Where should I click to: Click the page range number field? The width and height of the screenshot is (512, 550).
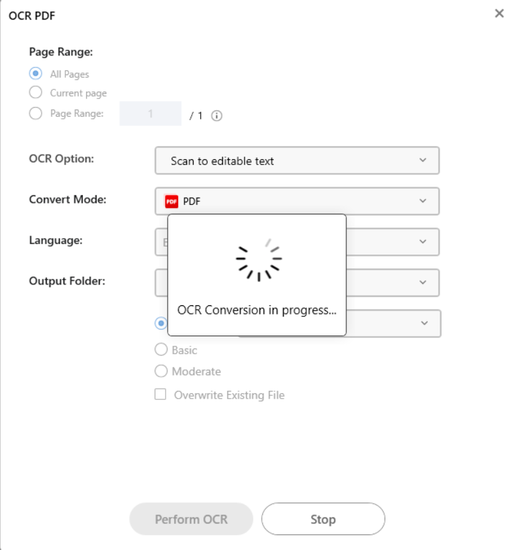point(151,114)
